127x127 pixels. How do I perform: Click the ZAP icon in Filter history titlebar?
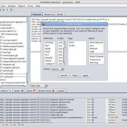tap(43, 24)
